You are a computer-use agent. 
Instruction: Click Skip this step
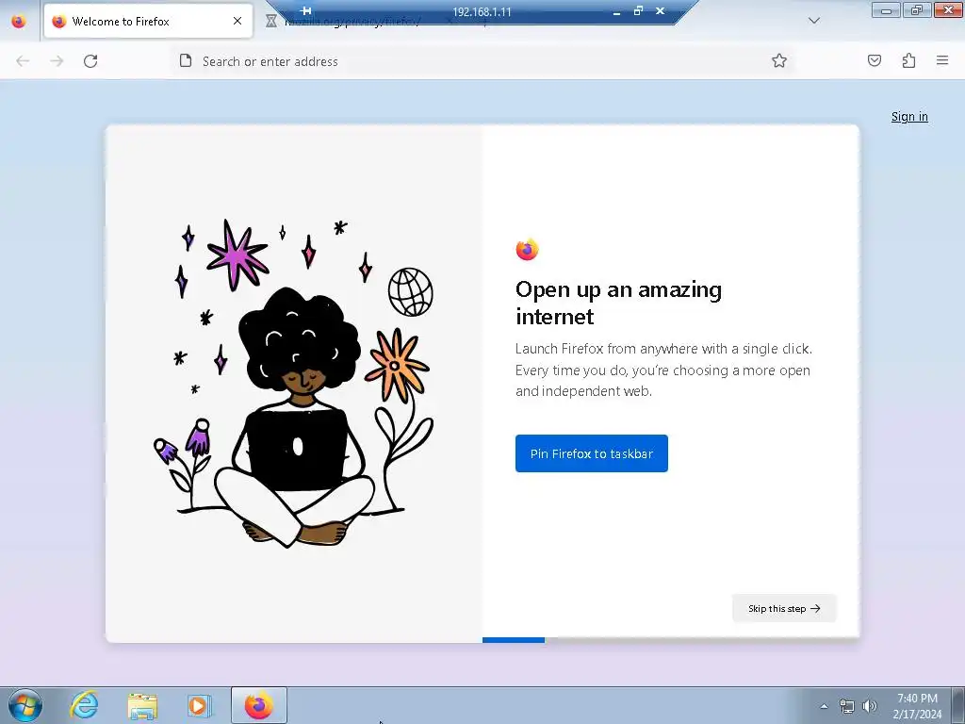point(784,608)
